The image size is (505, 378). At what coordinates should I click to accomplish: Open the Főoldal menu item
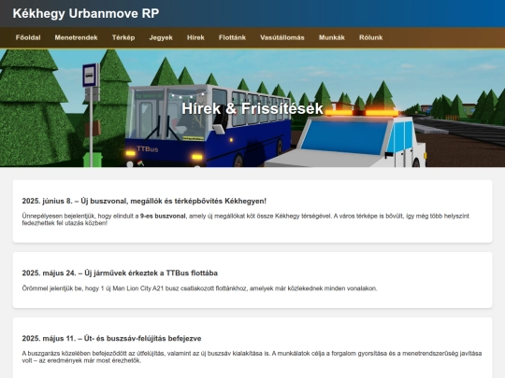pos(28,37)
